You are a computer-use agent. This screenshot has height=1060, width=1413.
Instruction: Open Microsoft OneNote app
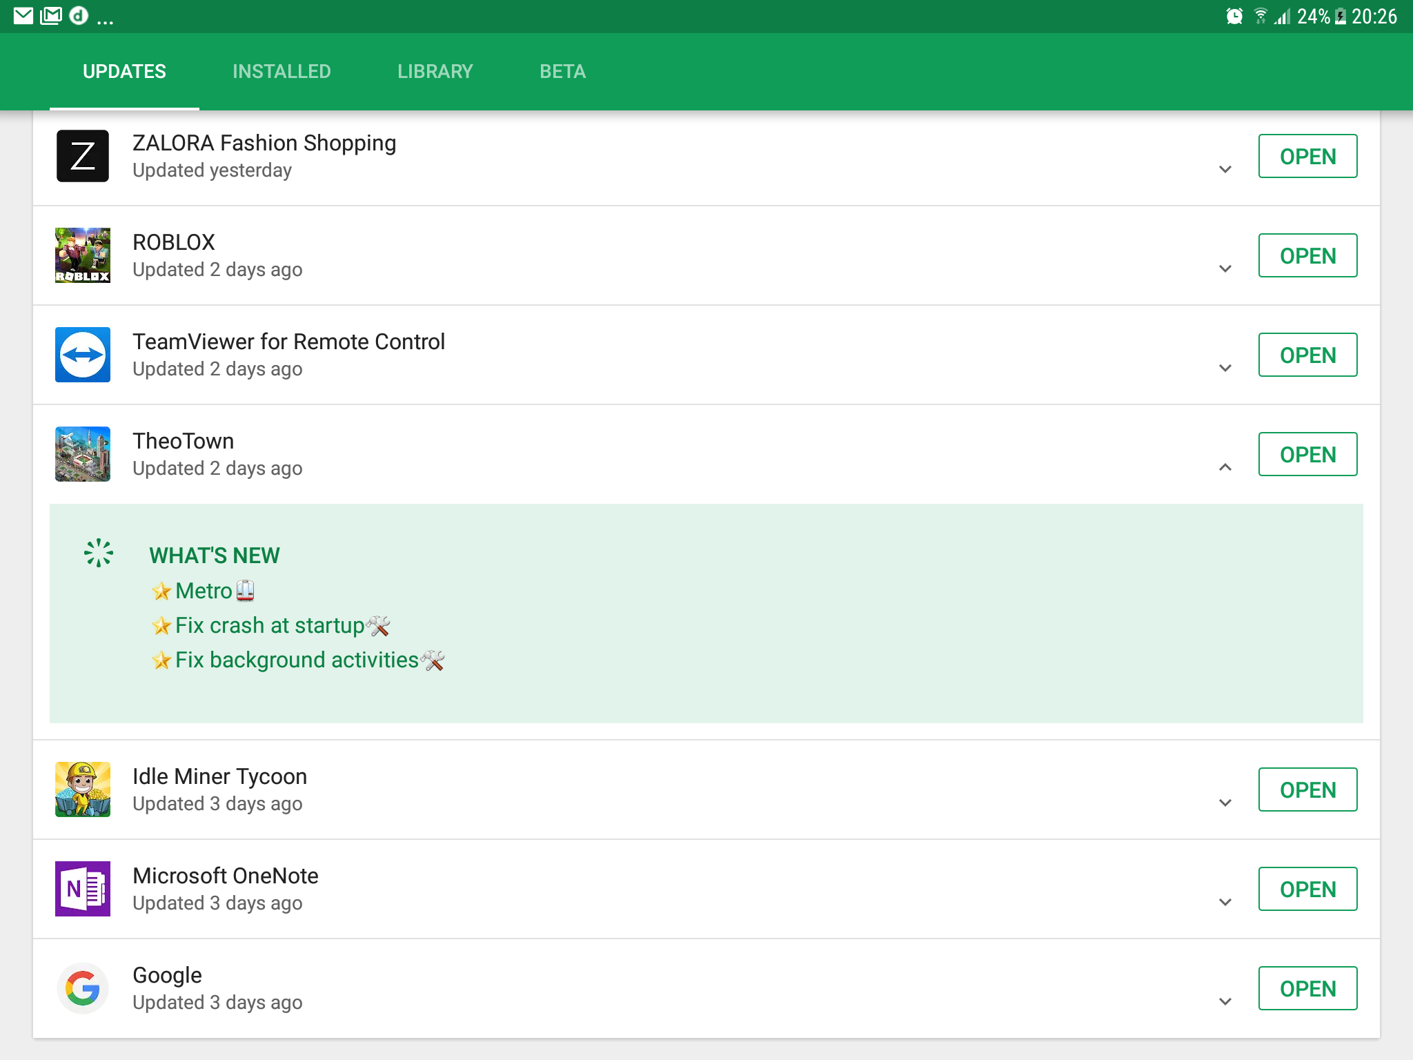point(1307,889)
